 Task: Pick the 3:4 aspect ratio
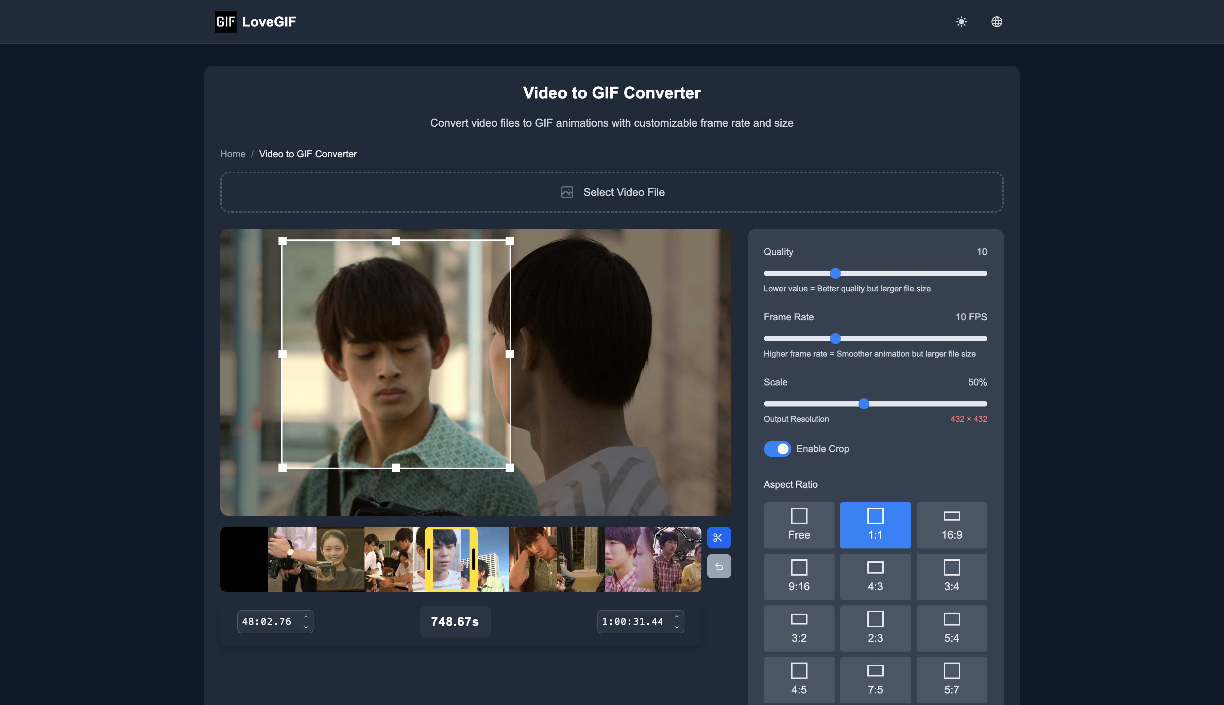coord(952,577)
